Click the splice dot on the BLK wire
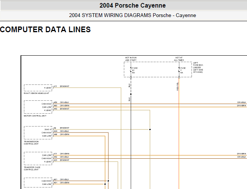 pyautogui.click(x=131, y=94)
